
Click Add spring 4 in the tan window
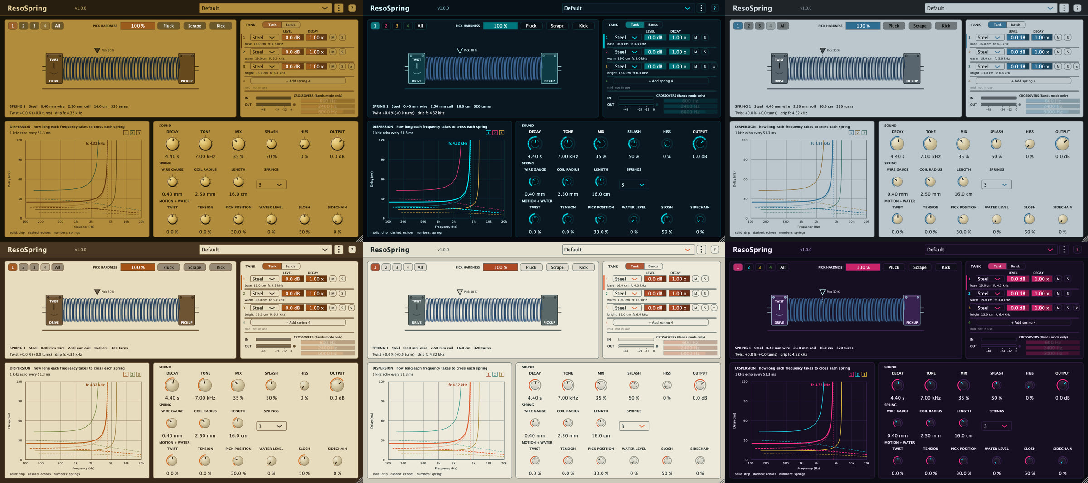[x=298, y=323]
